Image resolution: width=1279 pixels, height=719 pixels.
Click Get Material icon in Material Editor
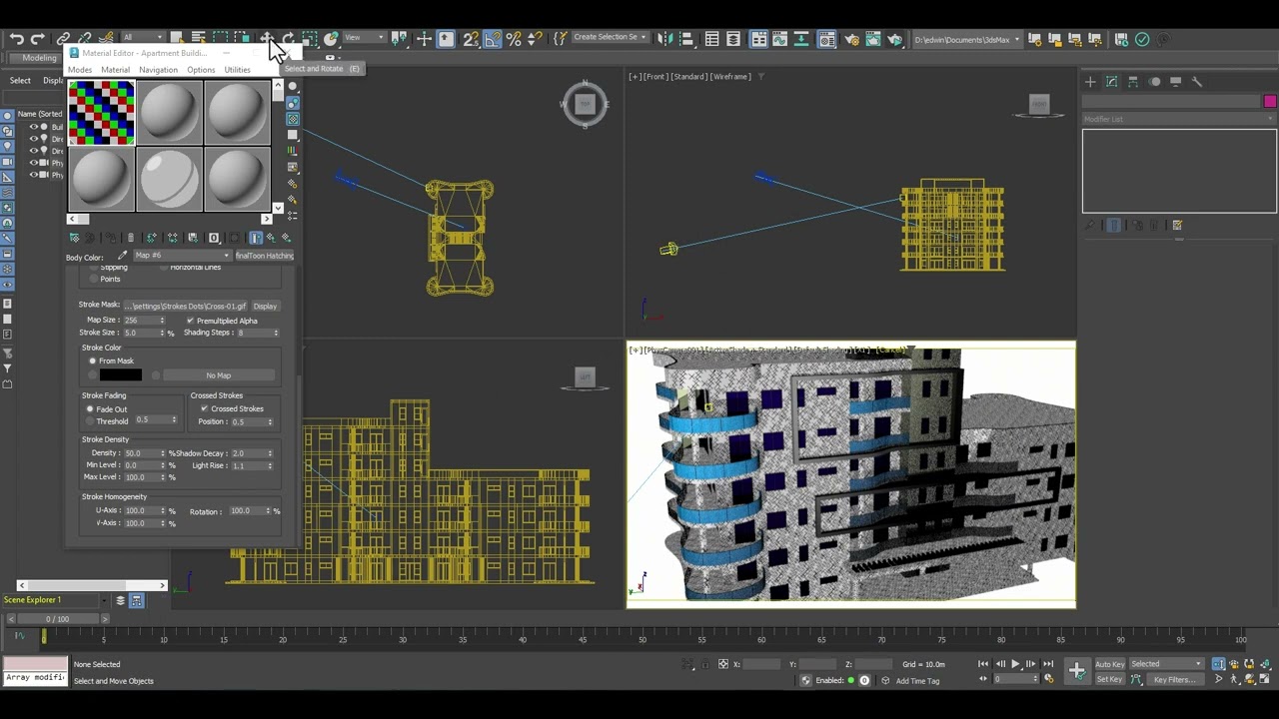tap(74, 238)
